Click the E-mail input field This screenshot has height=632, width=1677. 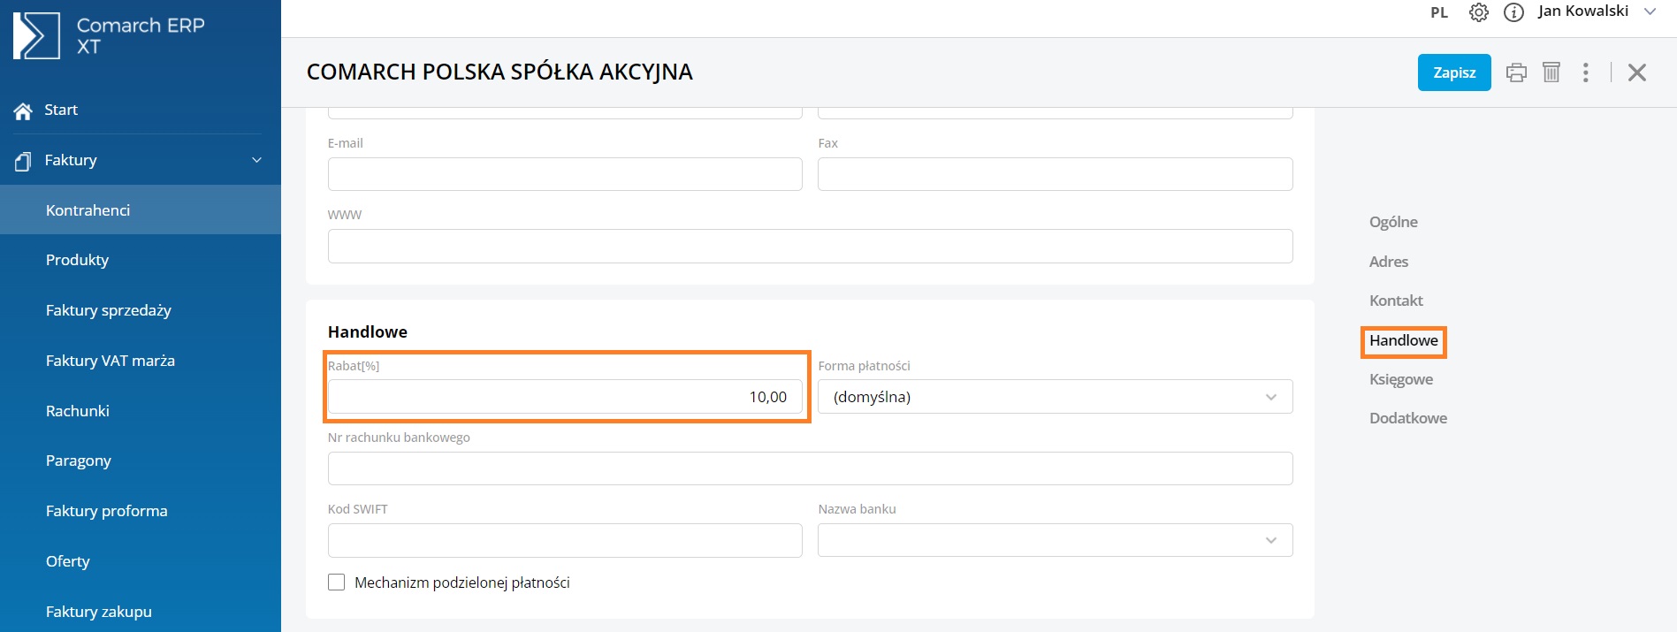[565, 174]
